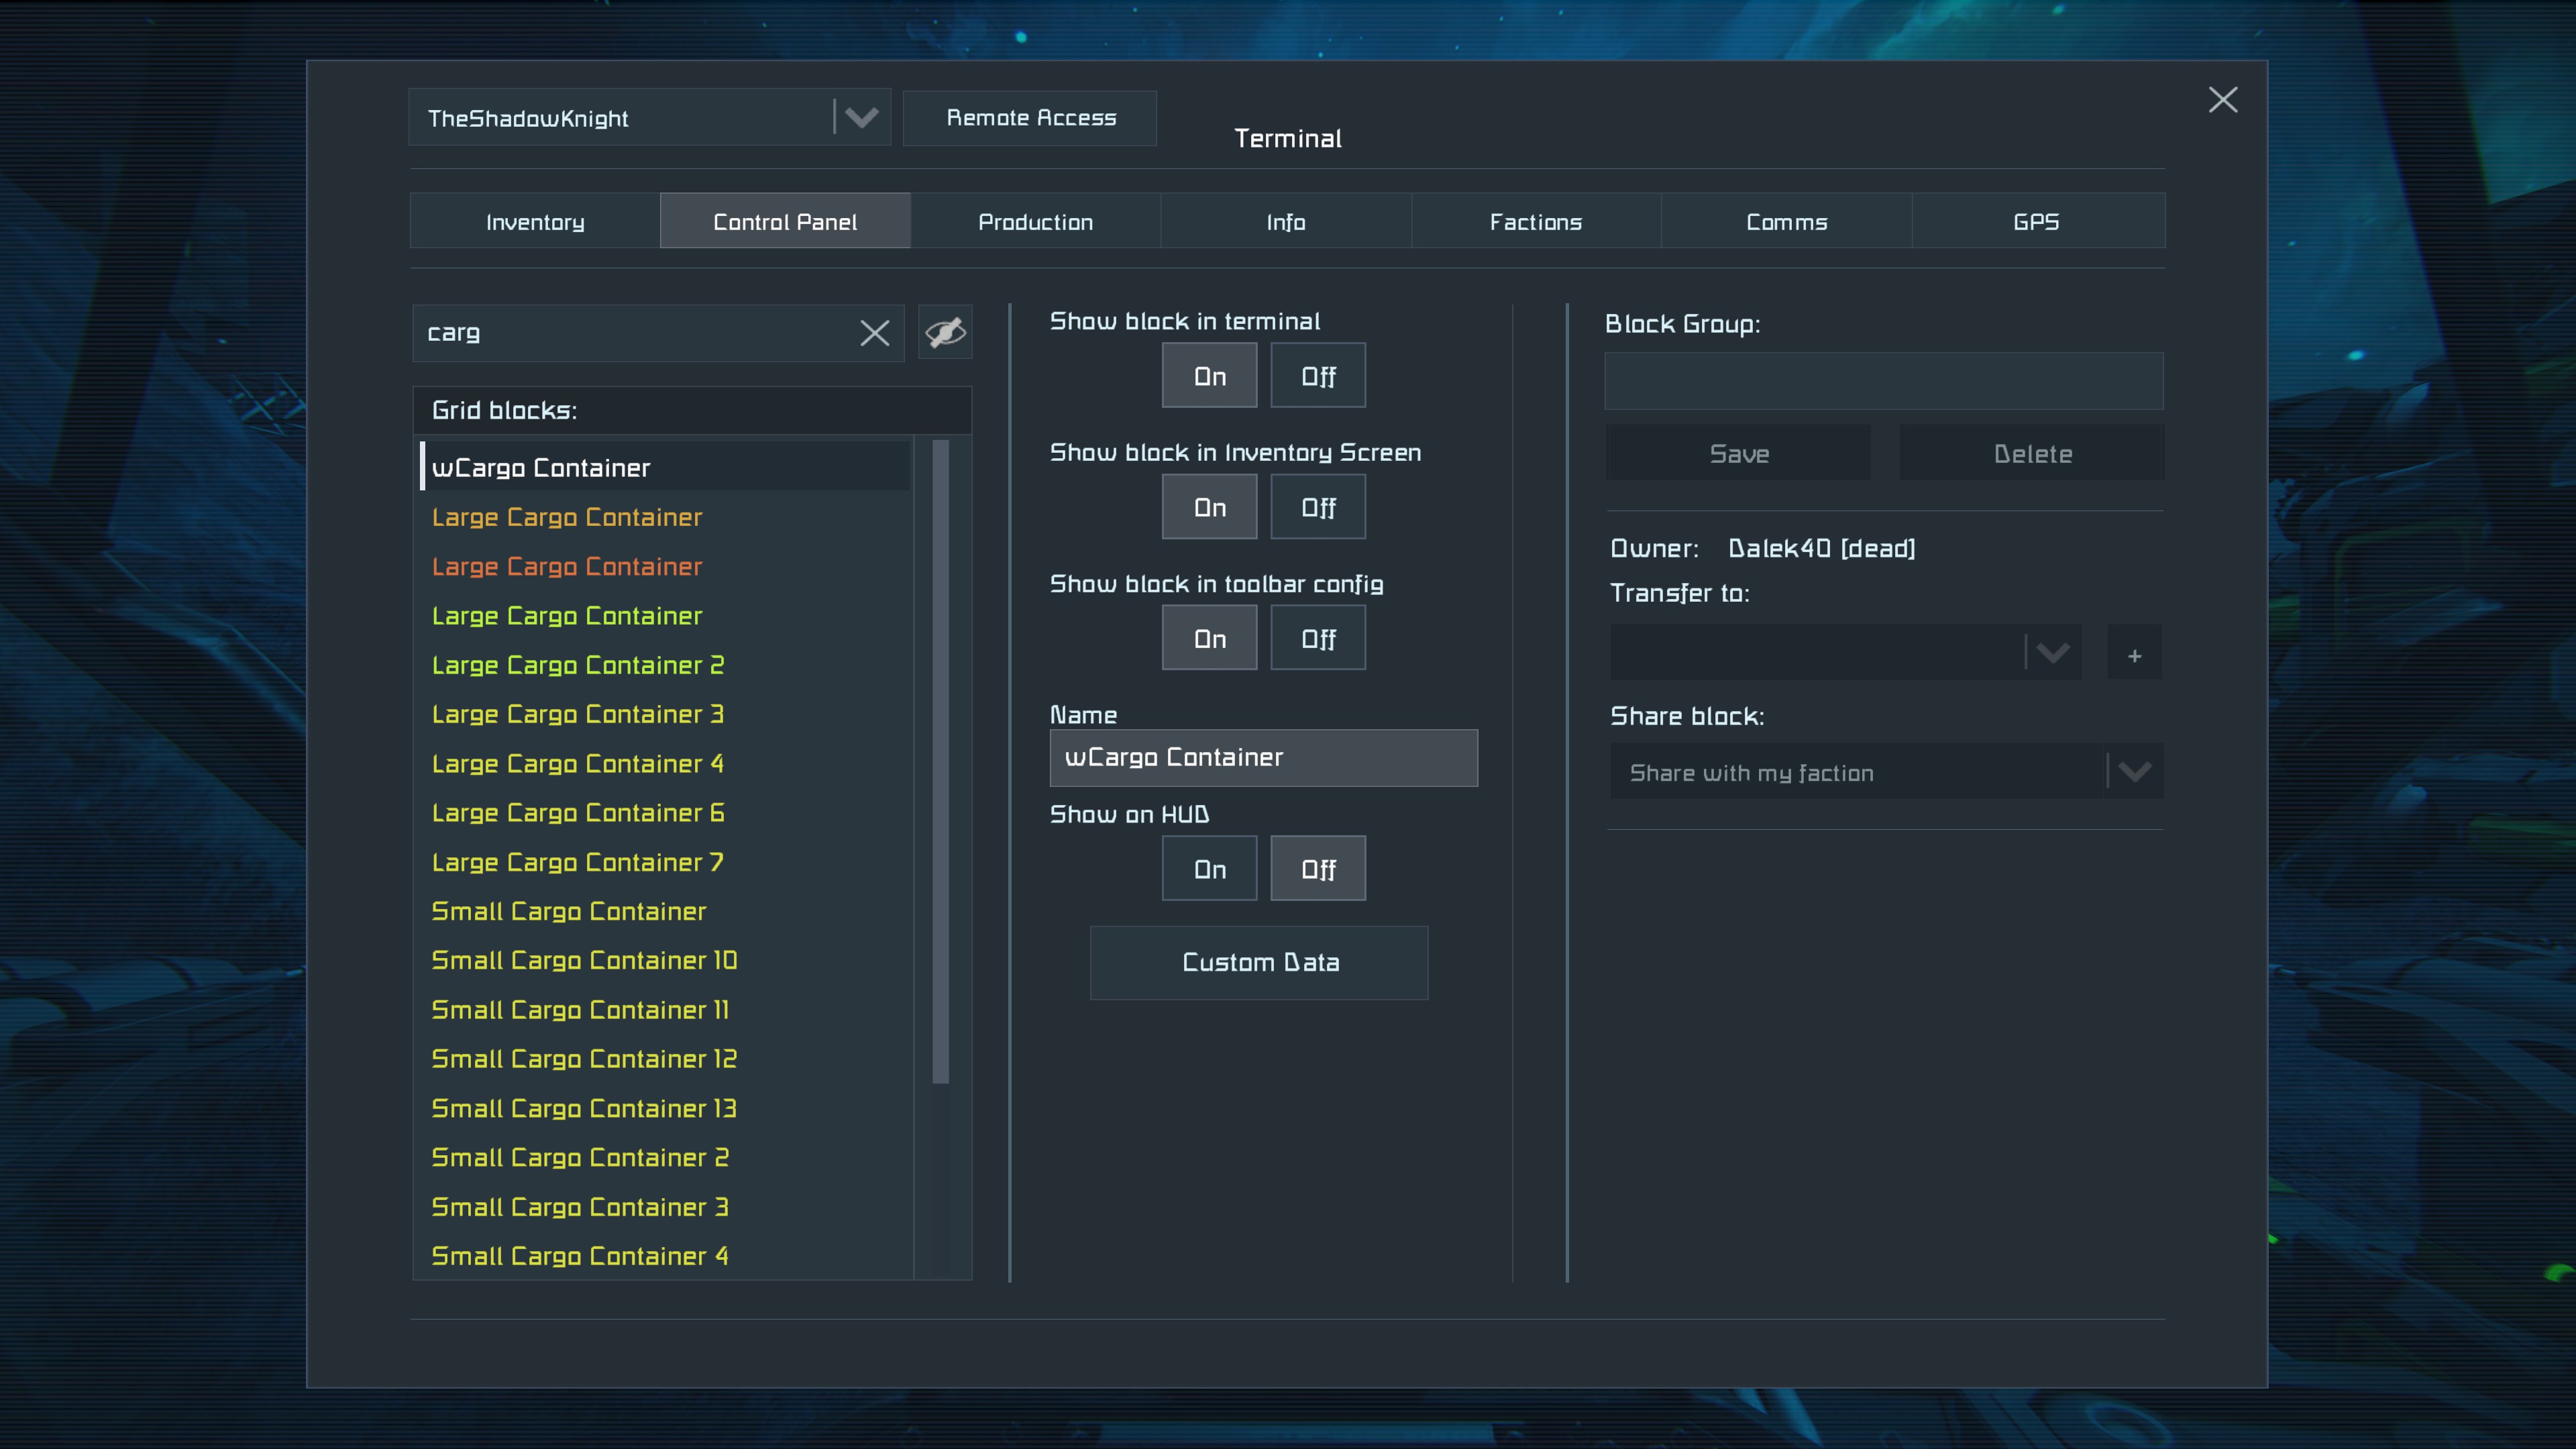Clear the search field with X icon
This screenshot has height=1449, width=2576.
(x=874, y=333)
